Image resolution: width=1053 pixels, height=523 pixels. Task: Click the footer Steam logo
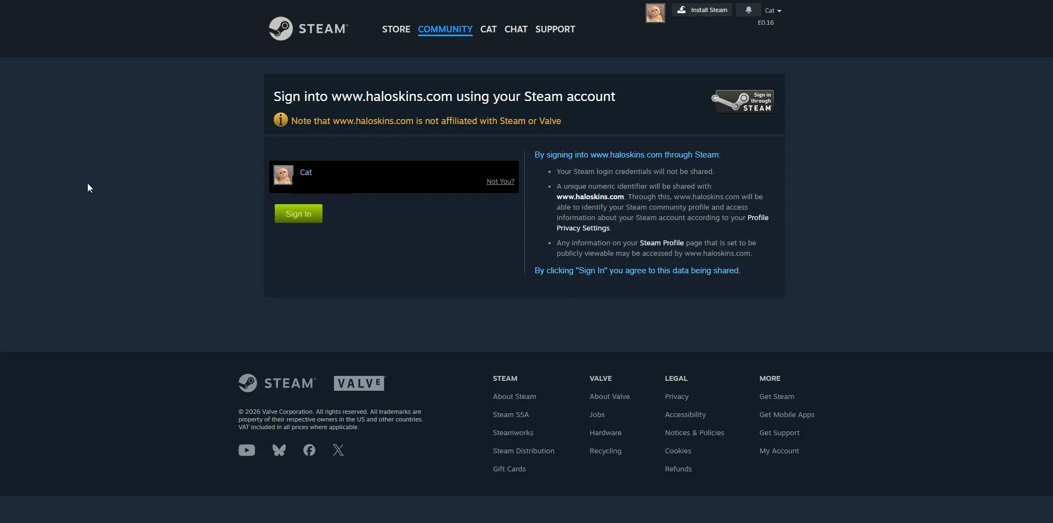pyautogui.click(x=277, y=383)
